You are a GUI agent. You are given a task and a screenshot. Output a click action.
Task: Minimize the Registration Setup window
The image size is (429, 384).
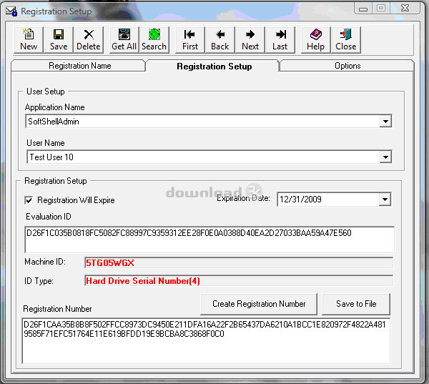[363, 9]
